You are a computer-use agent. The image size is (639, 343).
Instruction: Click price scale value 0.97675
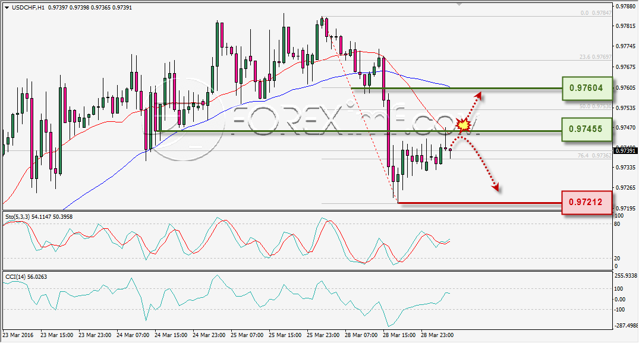pos(626,67)
